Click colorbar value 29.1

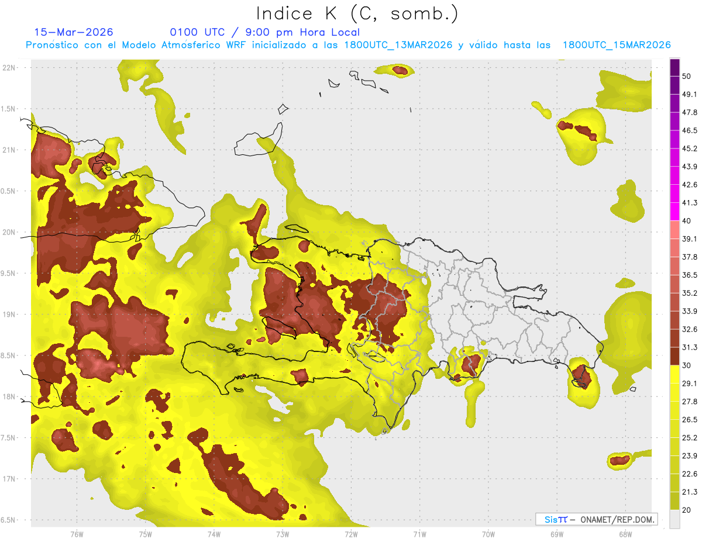tap(690, 384)
